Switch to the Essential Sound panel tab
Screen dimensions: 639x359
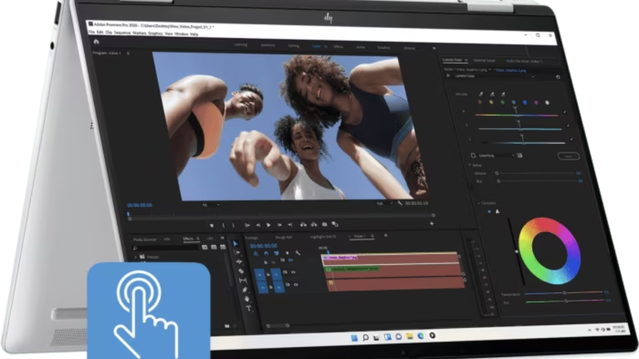pos(484,61)
